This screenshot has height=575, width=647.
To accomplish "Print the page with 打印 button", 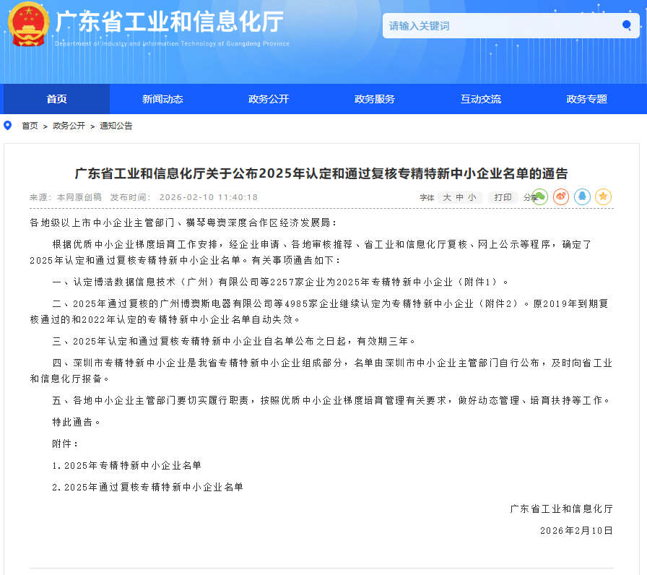I will click(x=503, y=197).
